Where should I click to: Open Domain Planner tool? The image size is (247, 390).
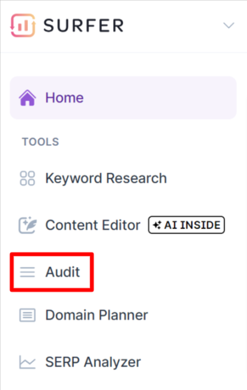[96, 315]
